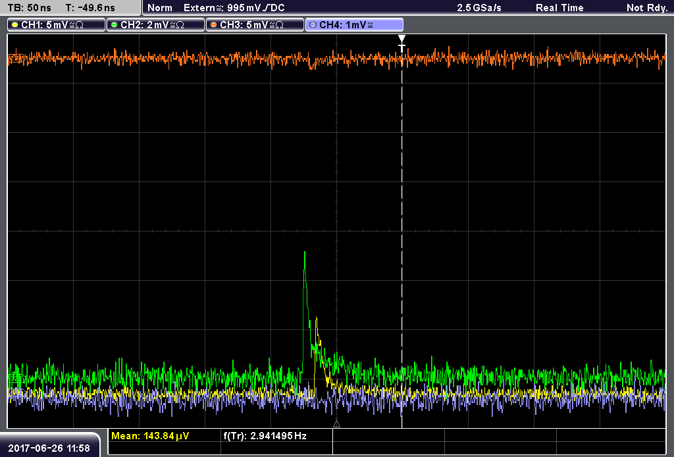Screen dimensions: 674x457
Task: Select the CH1: 5 mV channel tab
Action: (x=57, y=25)
